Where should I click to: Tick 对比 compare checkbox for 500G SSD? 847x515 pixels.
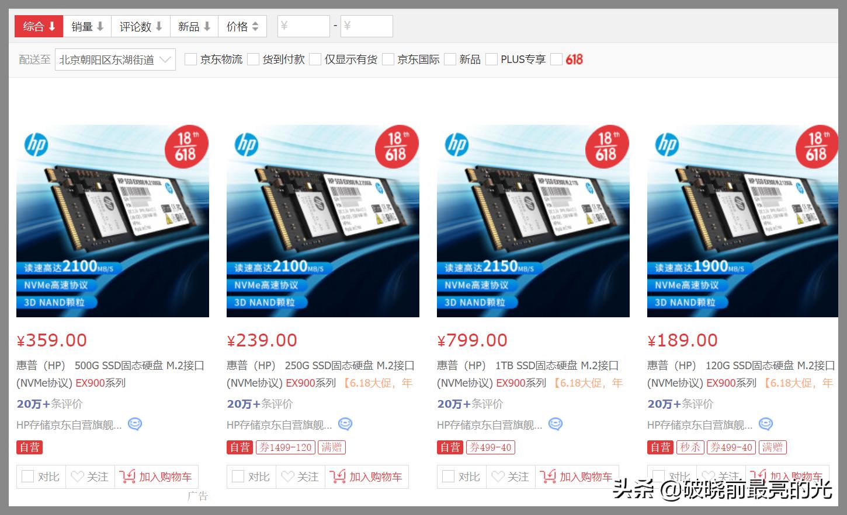click(27, 477)
